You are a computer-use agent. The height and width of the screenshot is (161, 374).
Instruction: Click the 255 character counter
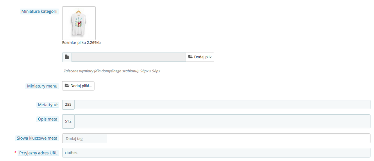coord(68,105)
